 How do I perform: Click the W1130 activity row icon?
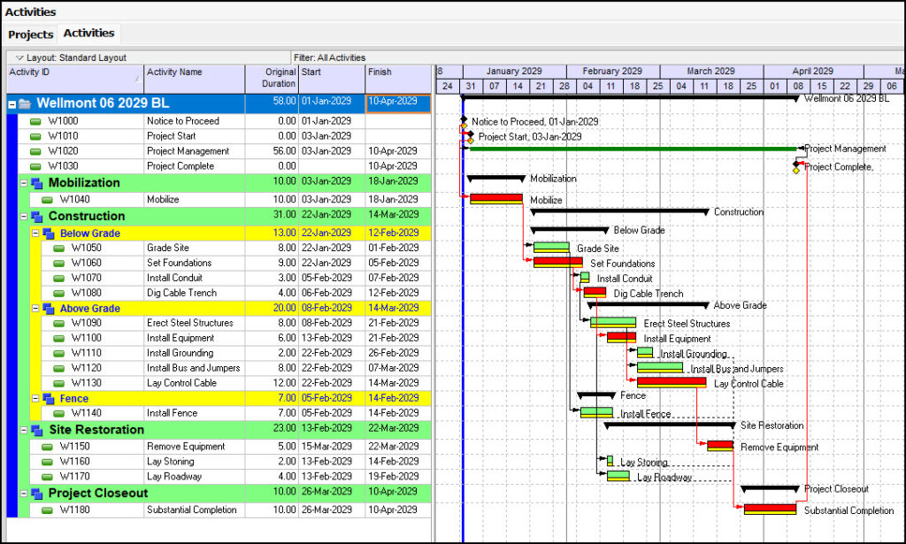(58, 384)
